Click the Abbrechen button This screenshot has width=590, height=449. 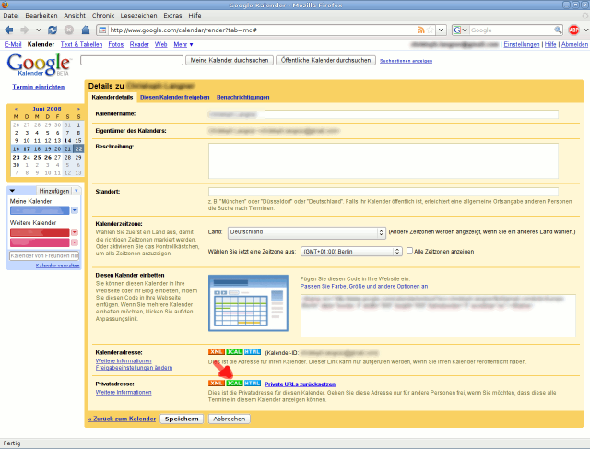(x=230, y=419)
